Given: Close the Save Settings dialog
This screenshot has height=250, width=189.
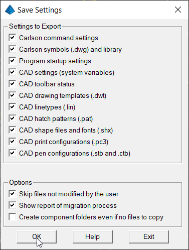Looking at the screenshot, I should 178,10.
